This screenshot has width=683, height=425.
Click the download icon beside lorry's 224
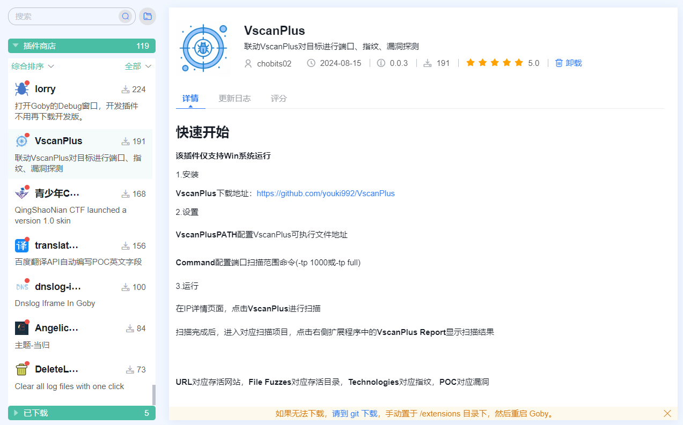pos(126,90)
